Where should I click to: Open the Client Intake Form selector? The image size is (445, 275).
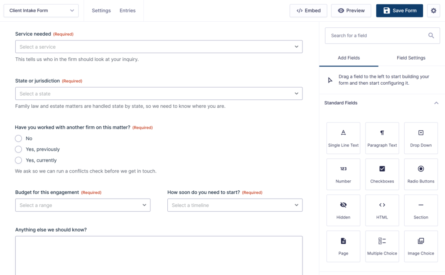coord(41,10)
